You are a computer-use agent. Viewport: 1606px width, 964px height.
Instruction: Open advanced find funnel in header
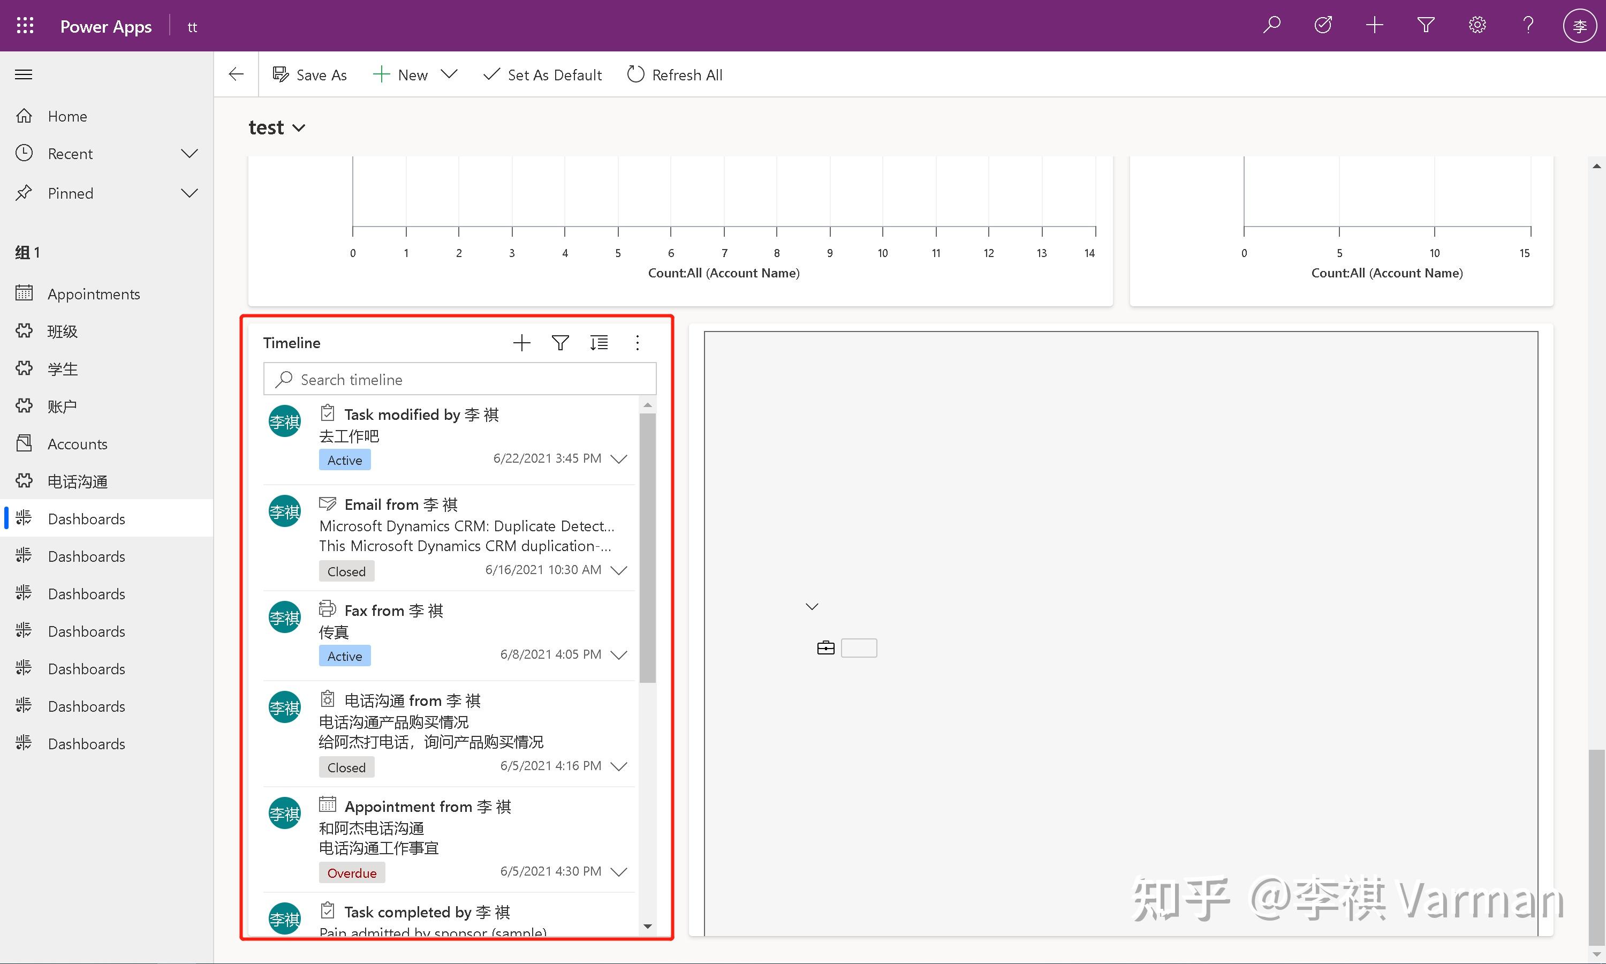pos(1426,25)
